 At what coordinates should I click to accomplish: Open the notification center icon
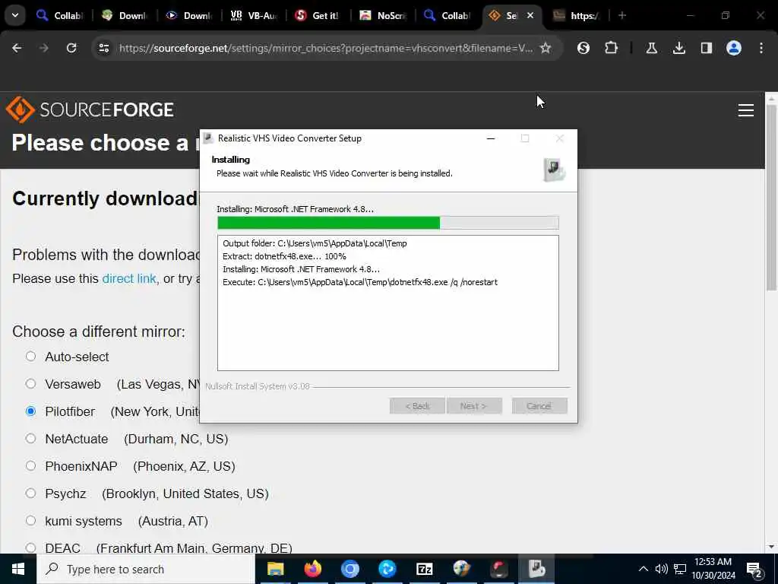tap(754, 570)
